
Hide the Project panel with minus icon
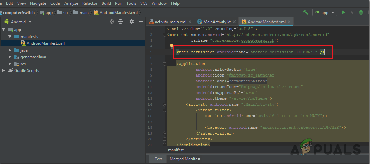coord(141,22)
